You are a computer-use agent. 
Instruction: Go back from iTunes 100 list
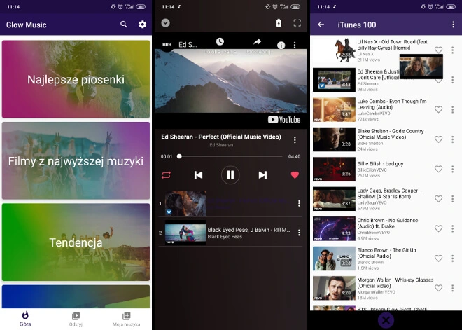(x=321, y=25)
